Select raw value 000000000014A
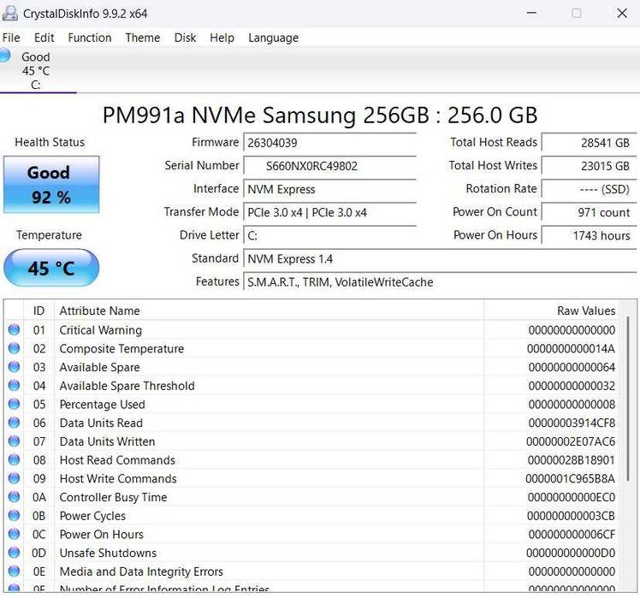This screenshot has height=598, width=640. [x=571, y=348]
